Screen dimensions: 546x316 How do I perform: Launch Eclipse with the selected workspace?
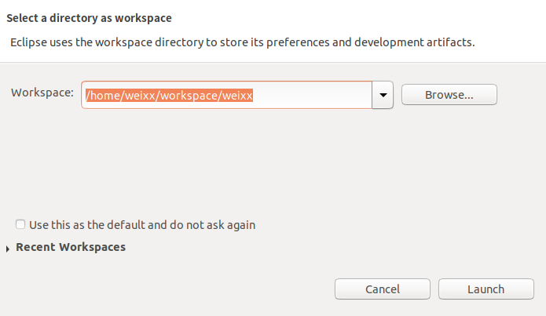coord(486,289)
